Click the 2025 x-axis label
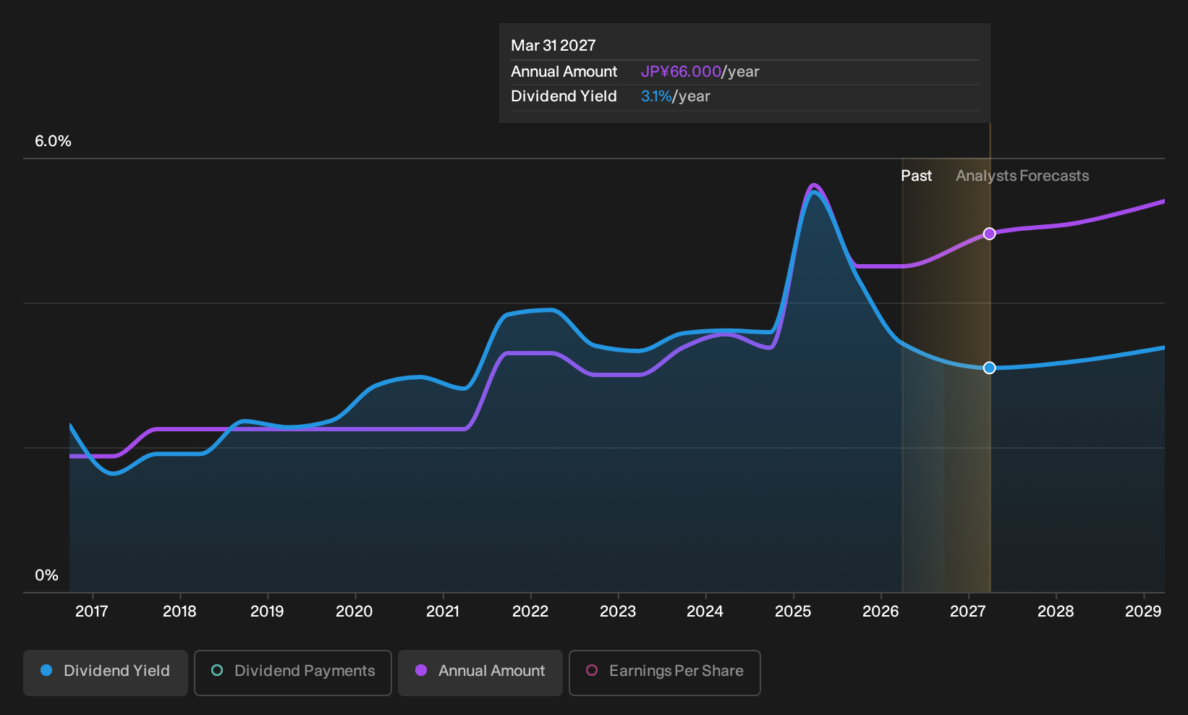 (x=793, y=612)
